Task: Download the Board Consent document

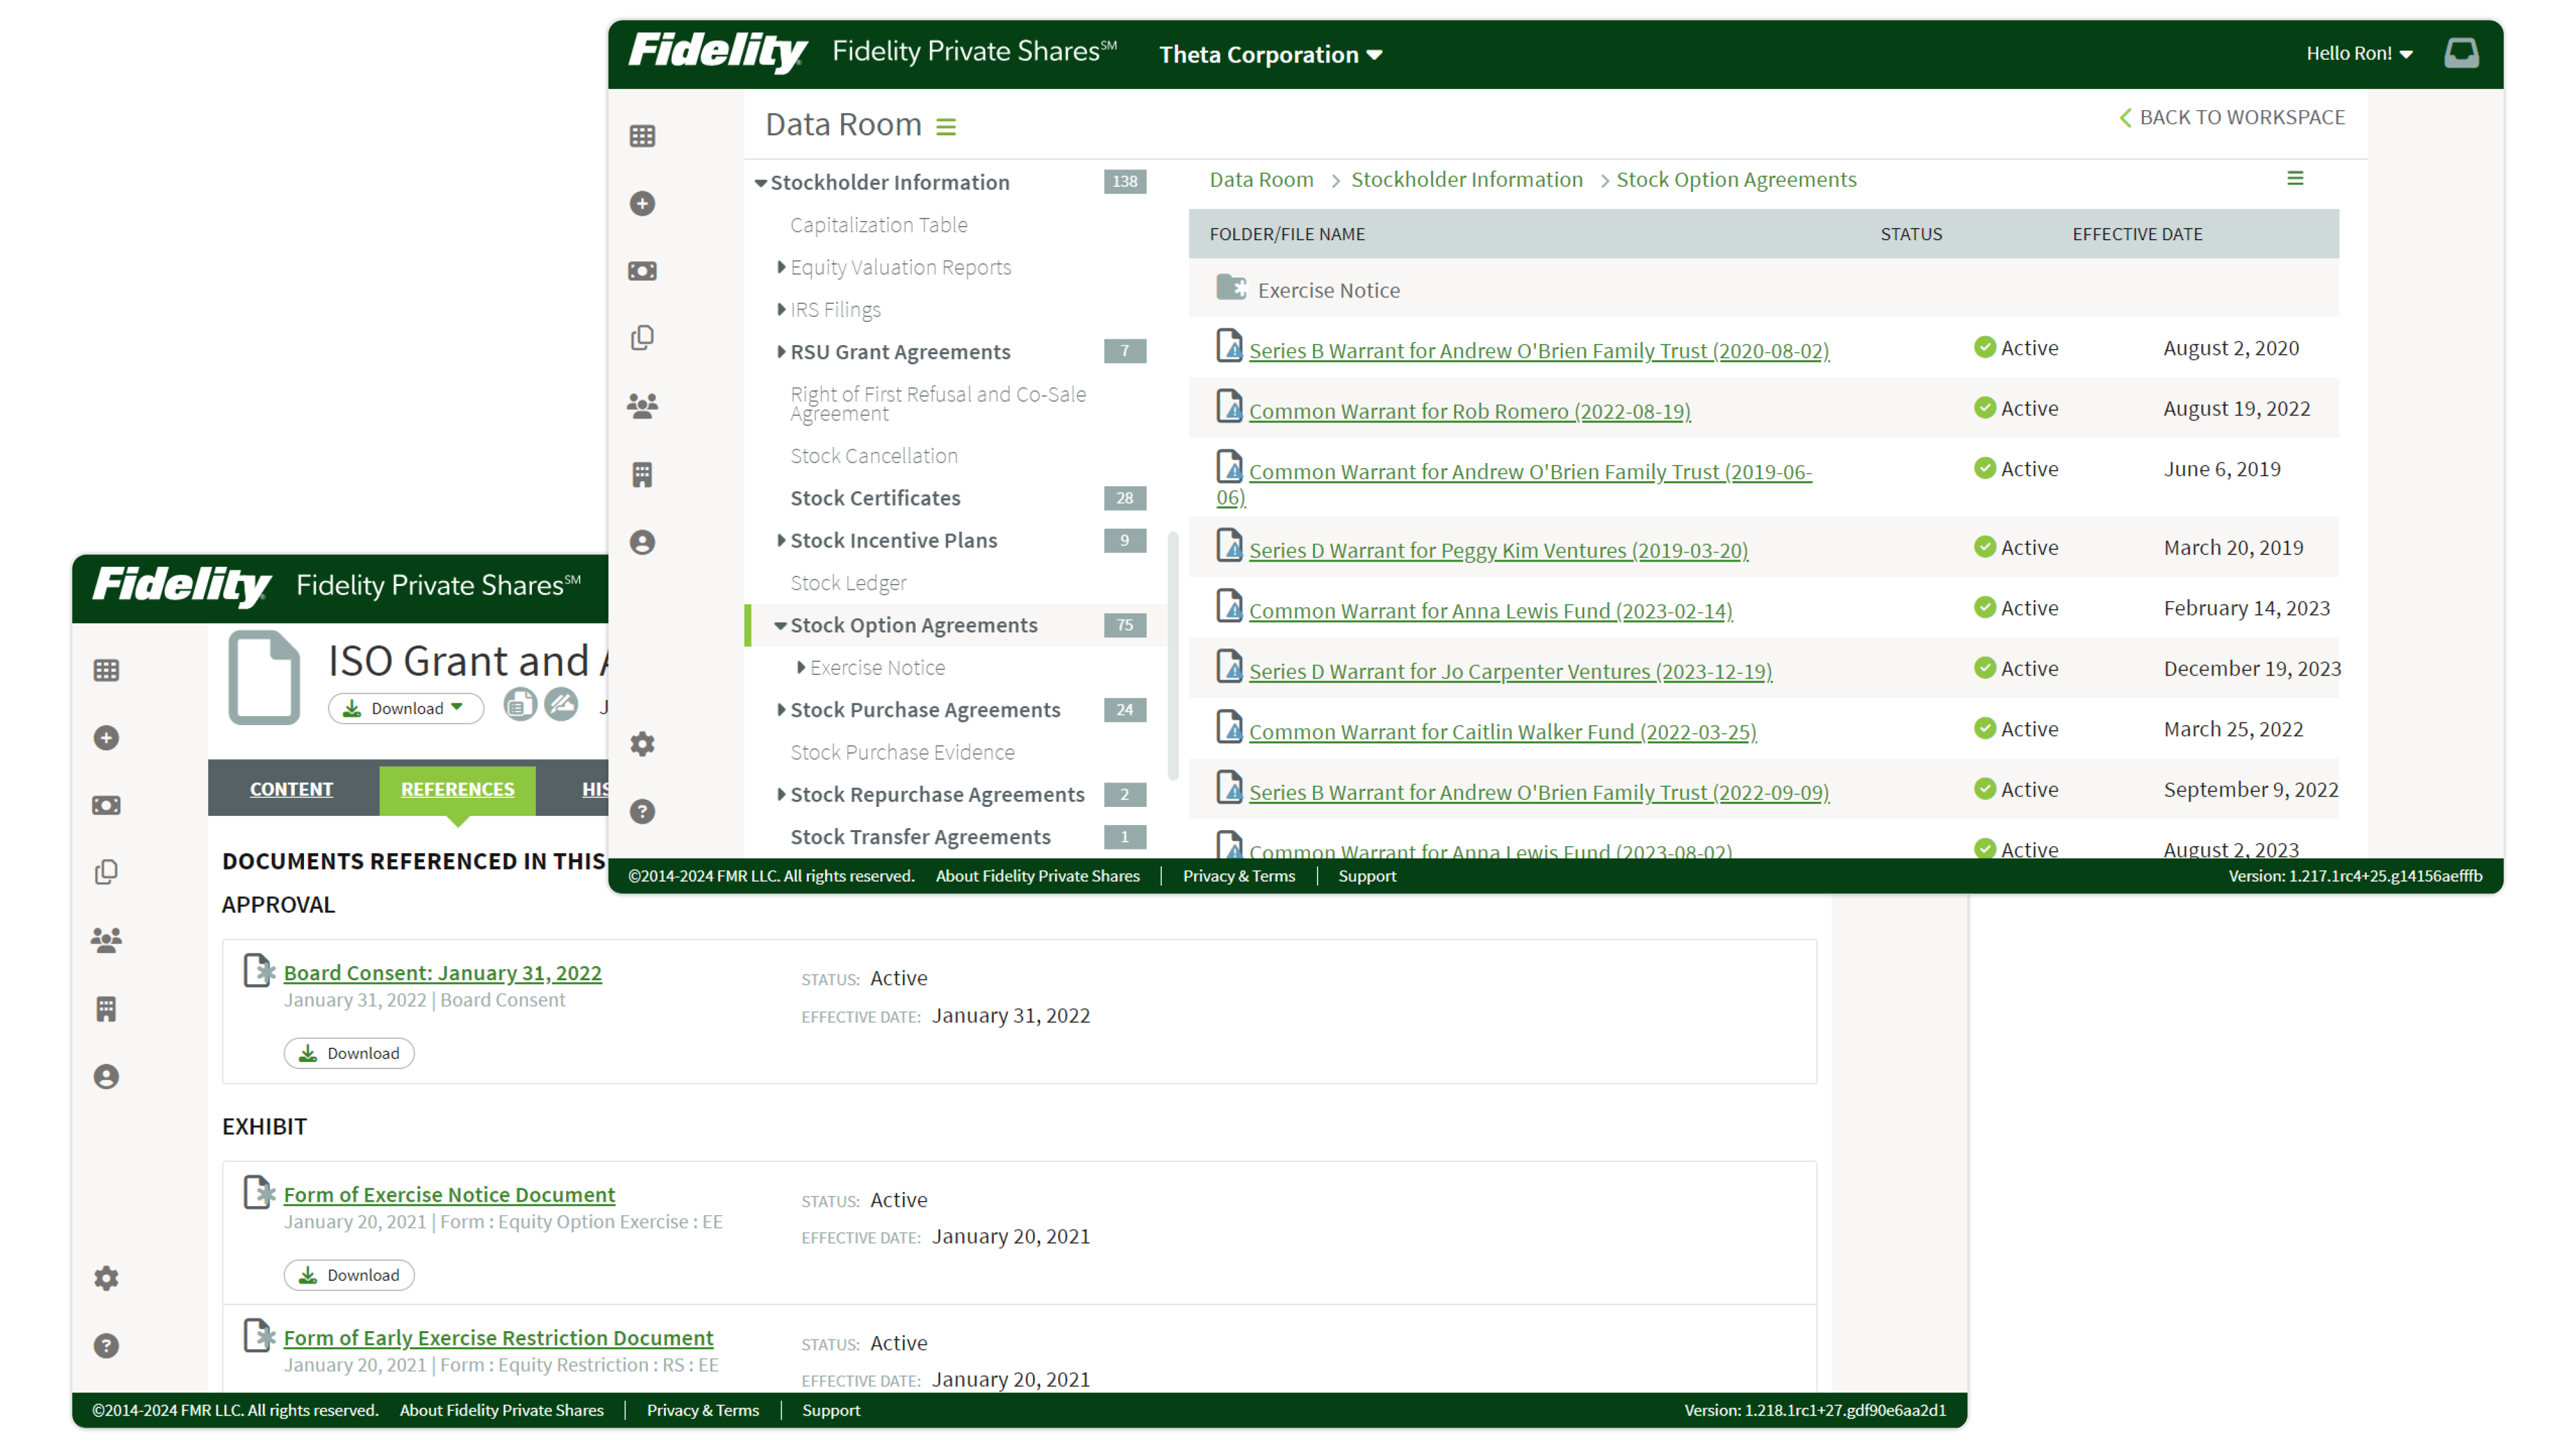Action: point(349,1053)
